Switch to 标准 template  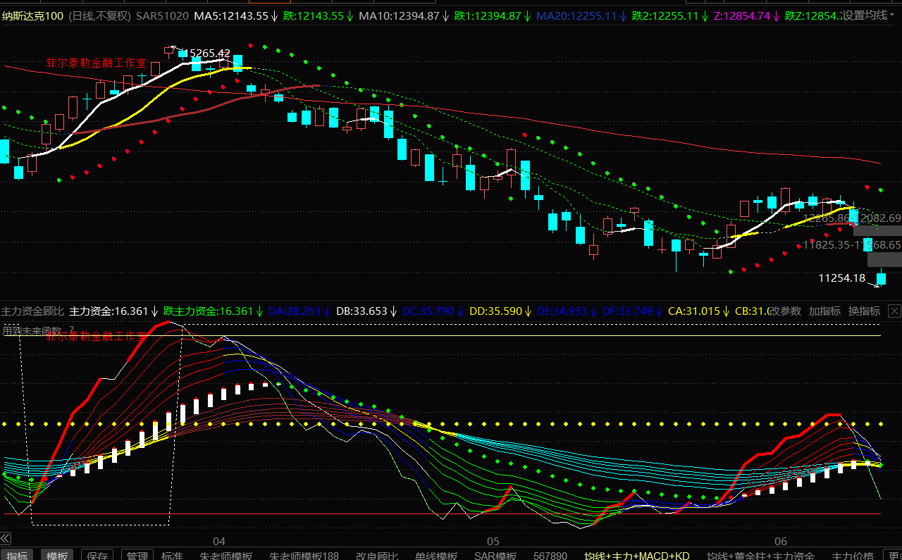[172, 555]
